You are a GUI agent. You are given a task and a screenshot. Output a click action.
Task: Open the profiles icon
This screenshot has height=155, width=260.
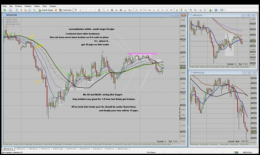[10, 10]
